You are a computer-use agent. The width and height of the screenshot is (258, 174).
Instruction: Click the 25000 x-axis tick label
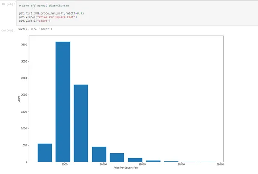point(220,165)
